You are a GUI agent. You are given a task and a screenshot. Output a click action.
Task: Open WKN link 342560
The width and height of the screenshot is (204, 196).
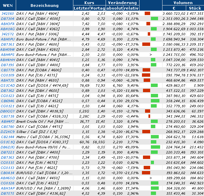coord(8,13)
